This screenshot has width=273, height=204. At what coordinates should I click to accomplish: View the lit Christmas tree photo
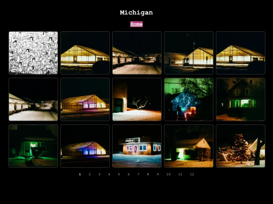(x=241, y=146)
